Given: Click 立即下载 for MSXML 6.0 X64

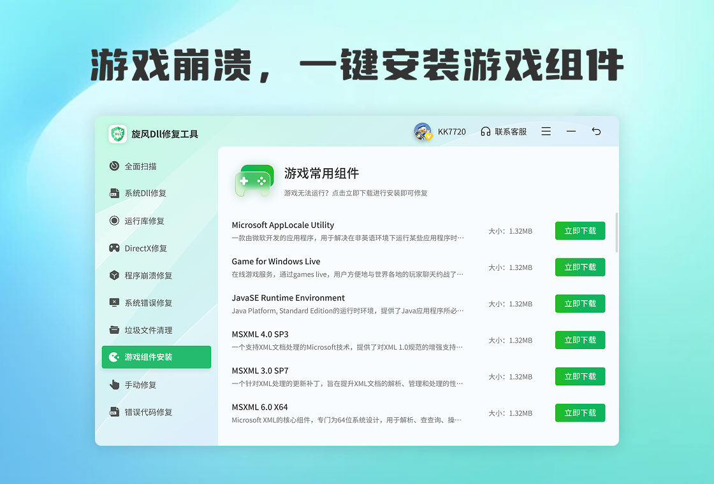Looking at the screenshot, I should pos(579,413).
